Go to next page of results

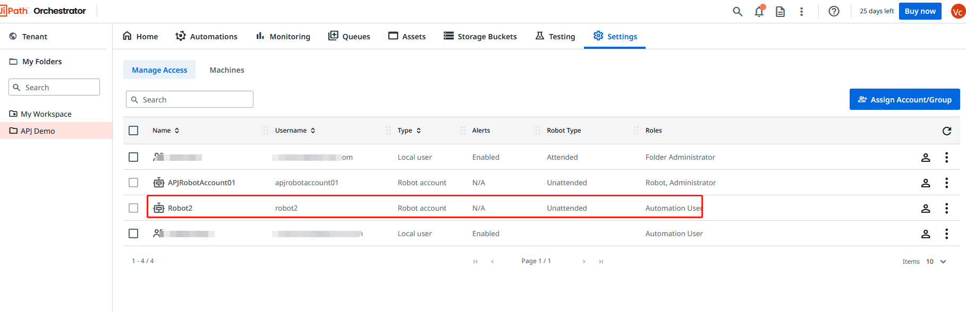tap(584, 262)
